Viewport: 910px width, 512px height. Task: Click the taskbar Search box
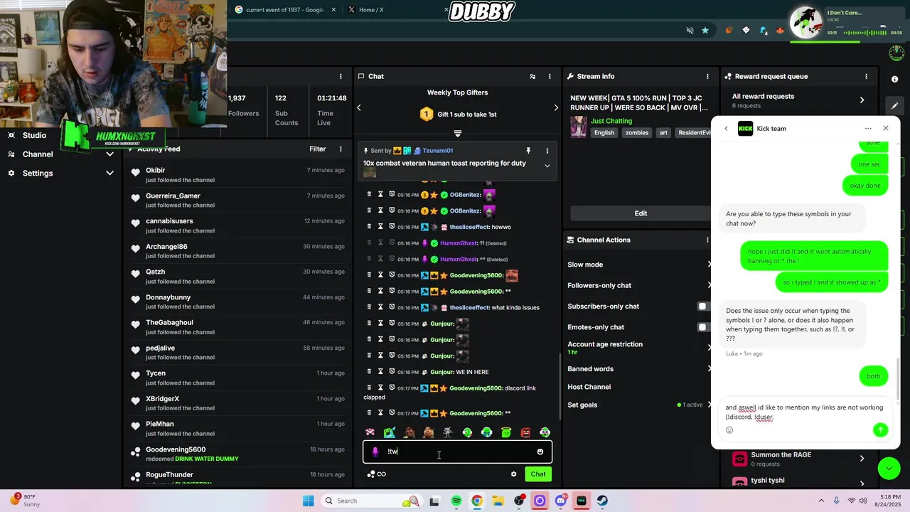[372, 501]
